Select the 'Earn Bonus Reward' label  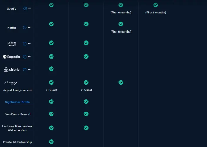(x=17, y=114)
